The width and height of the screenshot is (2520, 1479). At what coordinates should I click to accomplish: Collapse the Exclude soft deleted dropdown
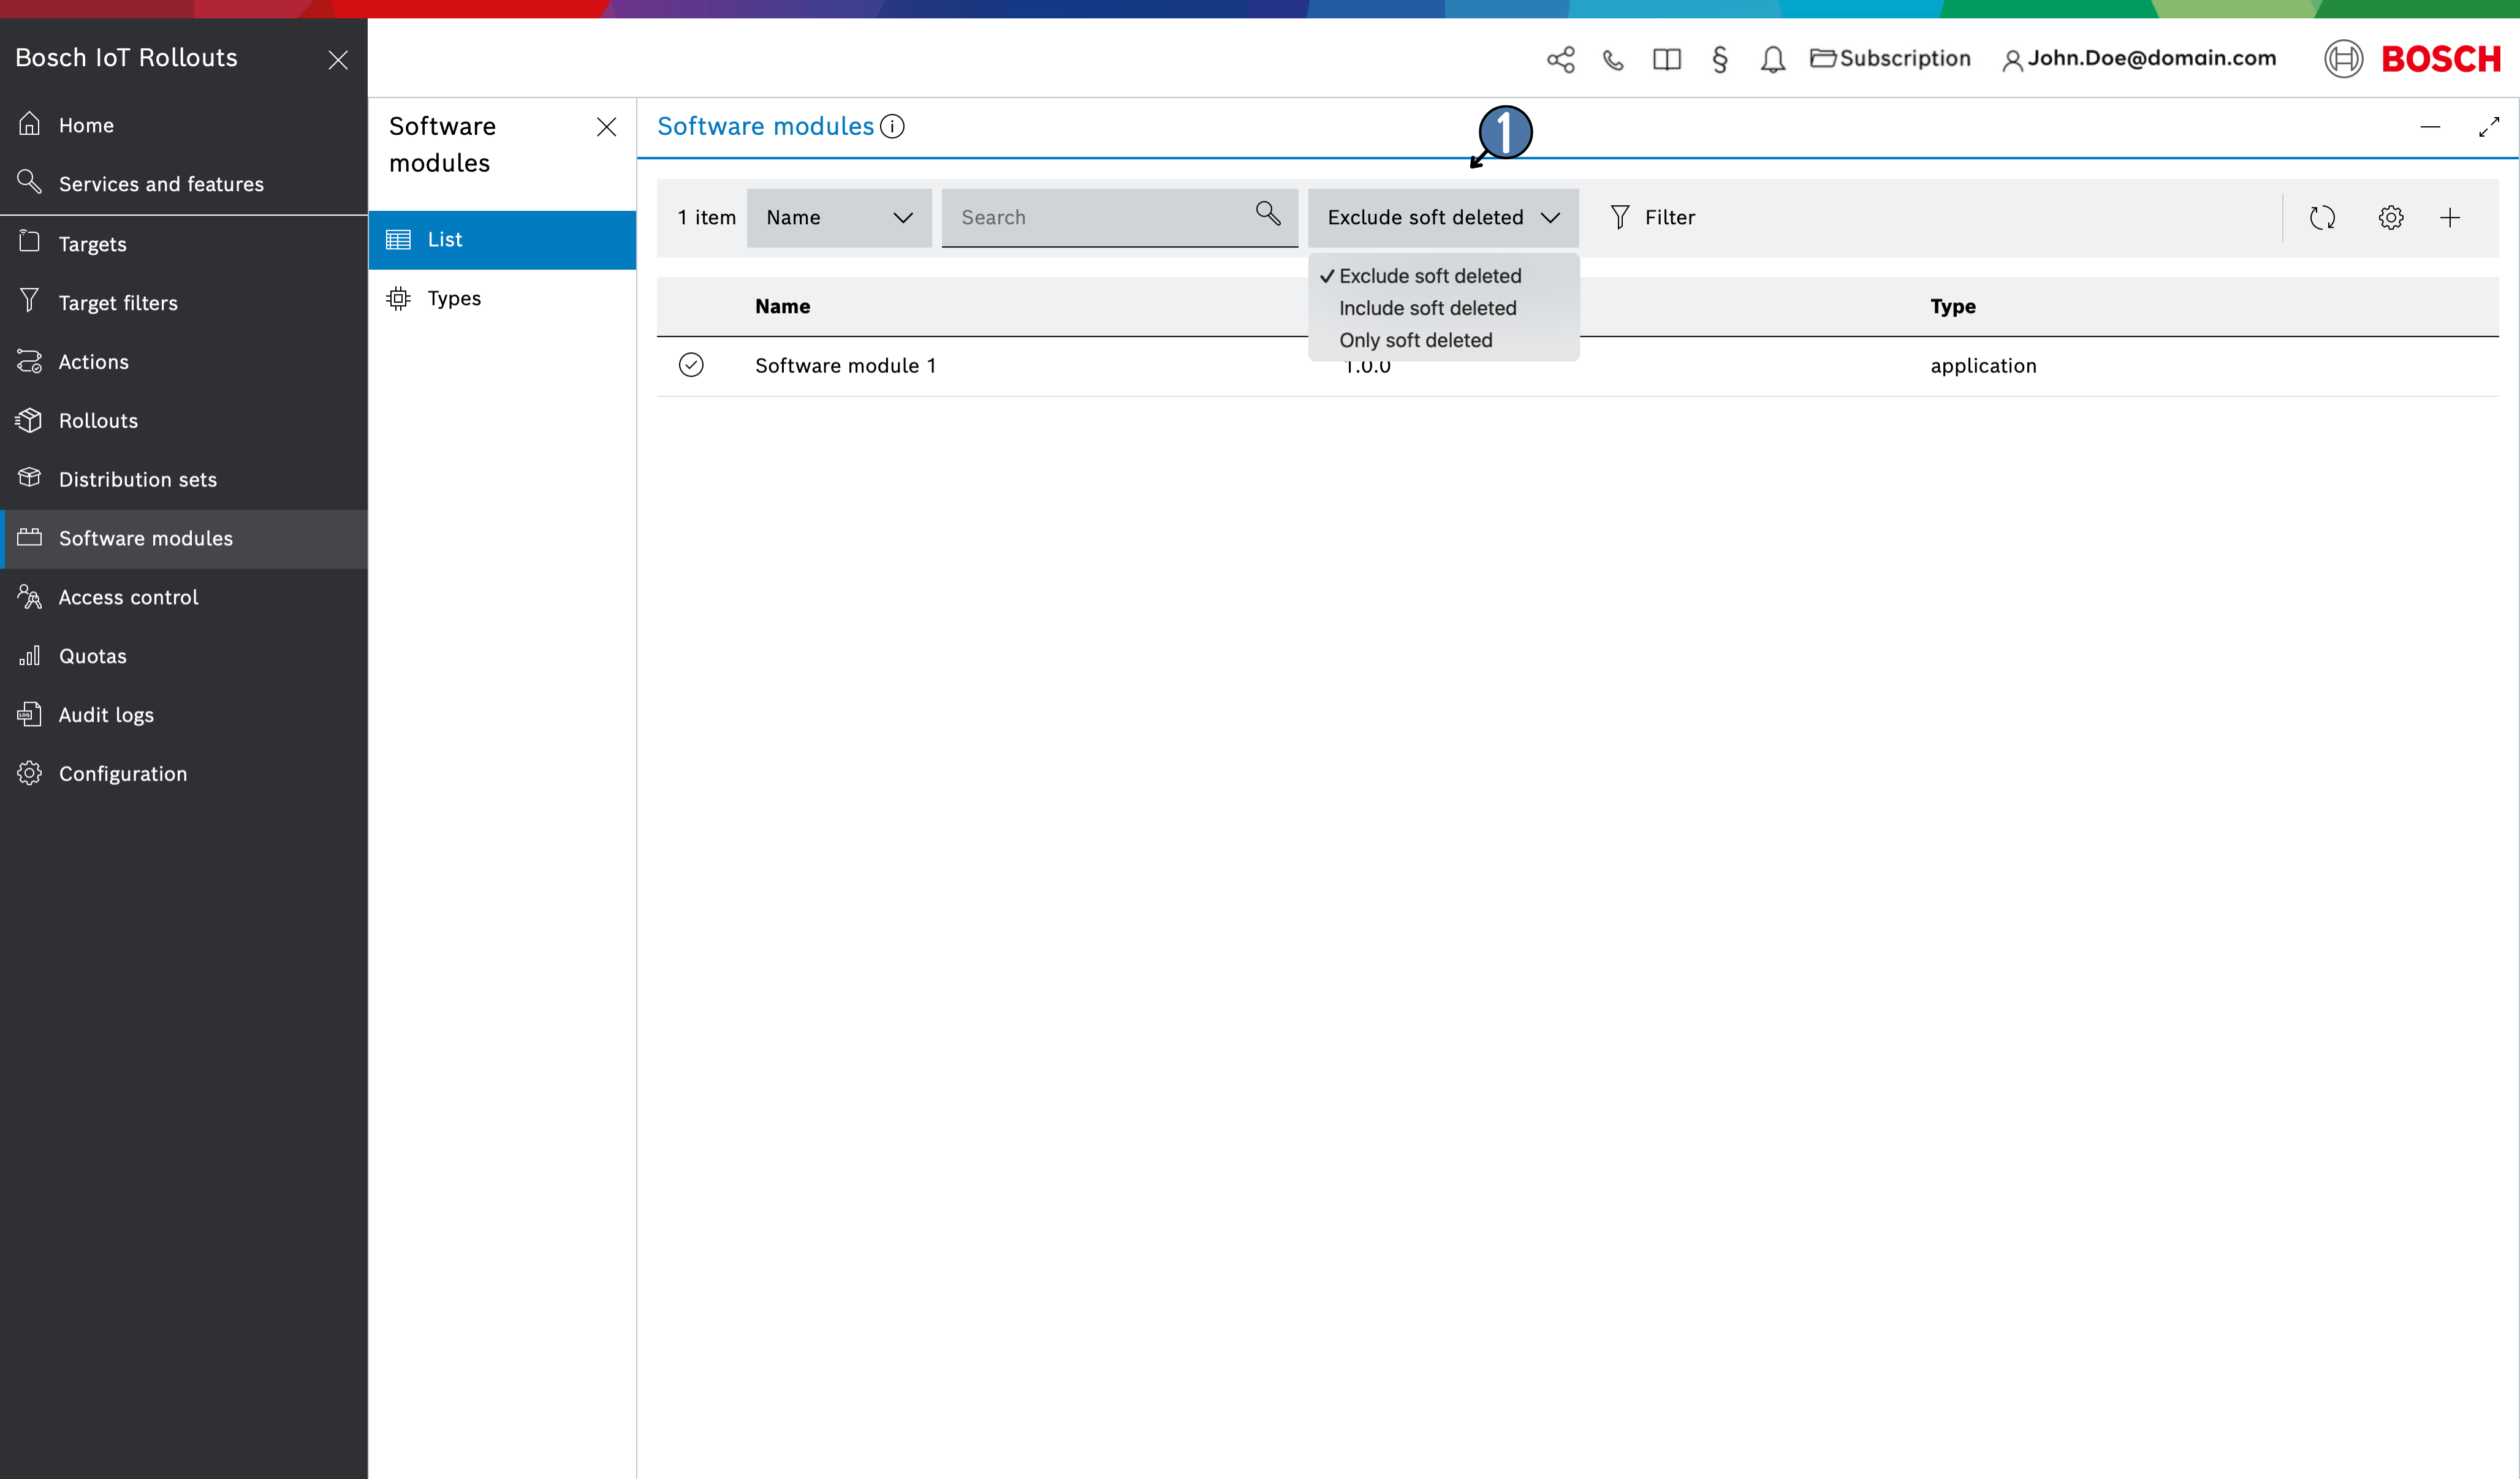point(1443,218)
